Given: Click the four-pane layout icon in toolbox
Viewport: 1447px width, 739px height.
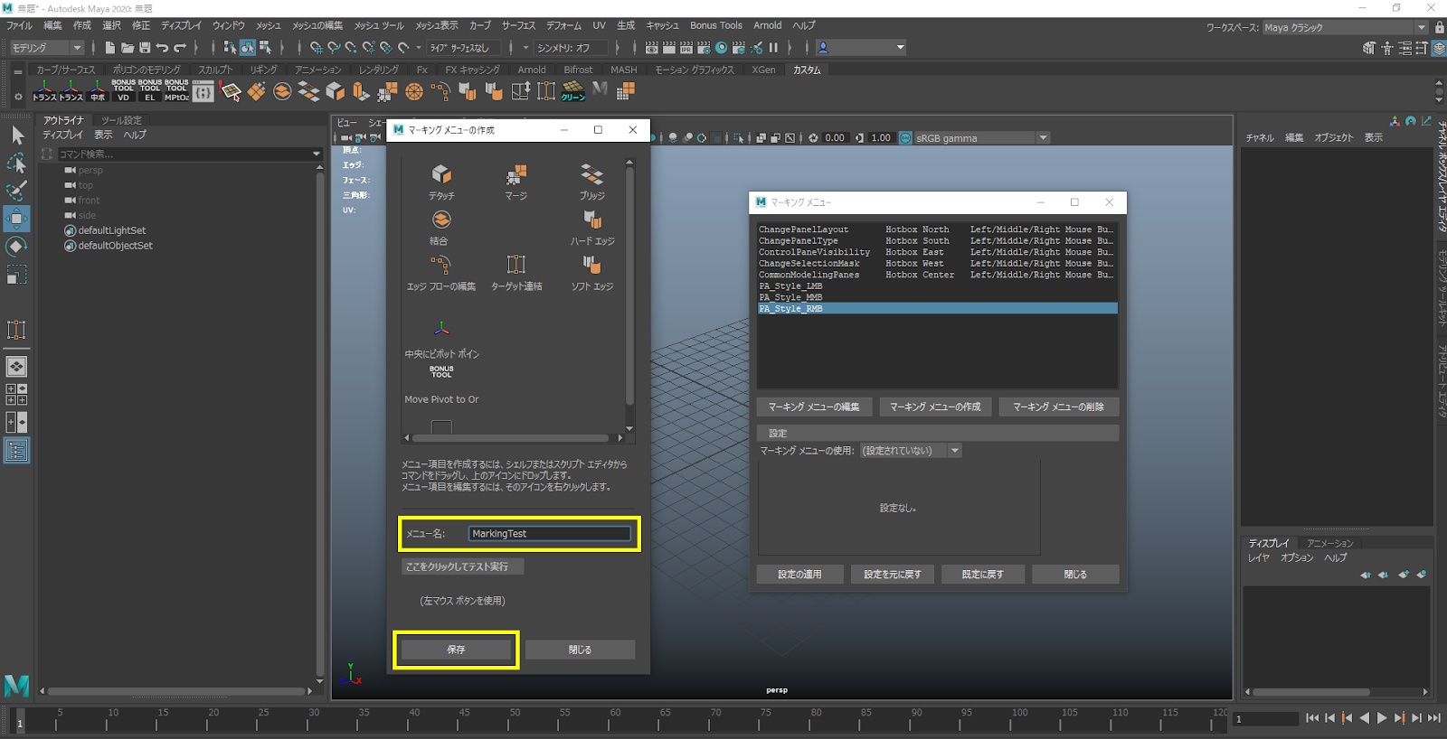Looking at the screenshot, I should [17, 395].
